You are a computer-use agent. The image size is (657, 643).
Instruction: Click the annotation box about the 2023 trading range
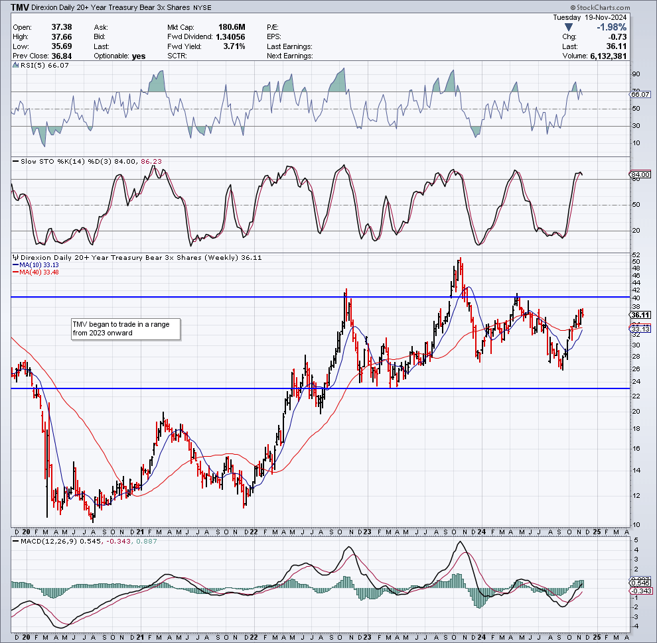(125, 329)
